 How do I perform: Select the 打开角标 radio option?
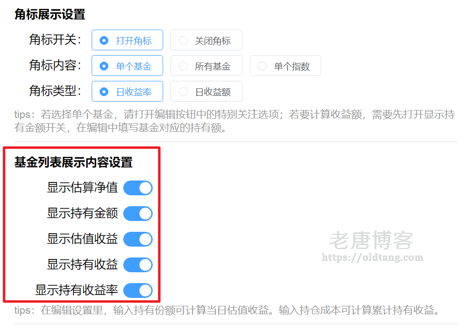tap(127, 40)
